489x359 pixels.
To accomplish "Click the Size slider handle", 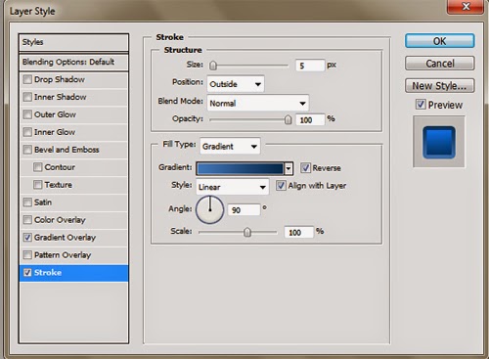I will pos(213,66).
